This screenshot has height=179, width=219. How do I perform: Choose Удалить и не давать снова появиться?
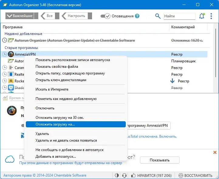pyautogui.click(x=76, y=140)
